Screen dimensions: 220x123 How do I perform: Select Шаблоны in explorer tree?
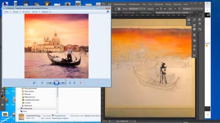[x=28, y=106]
